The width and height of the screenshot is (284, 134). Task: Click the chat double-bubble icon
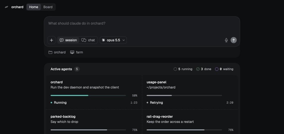pos(84,40)
